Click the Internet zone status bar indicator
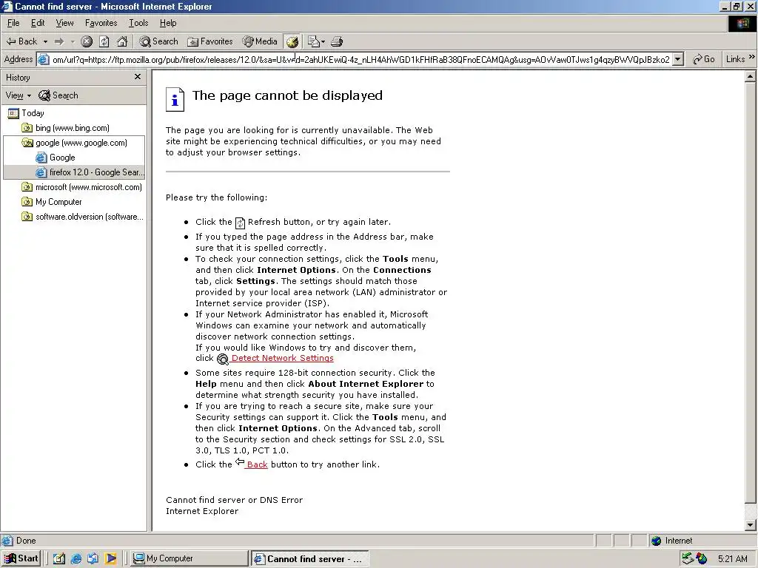Screen dimensions: 758x568 [x=672, y=541]
